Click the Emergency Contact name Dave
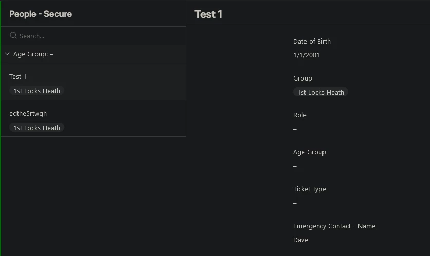This screenshot has width=430, height=256. pyautogui.click(x=300, y=240)
